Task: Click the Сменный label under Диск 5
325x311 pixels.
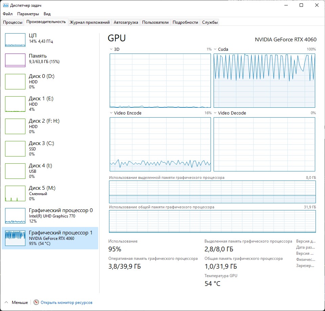Action: coord(38,194)
